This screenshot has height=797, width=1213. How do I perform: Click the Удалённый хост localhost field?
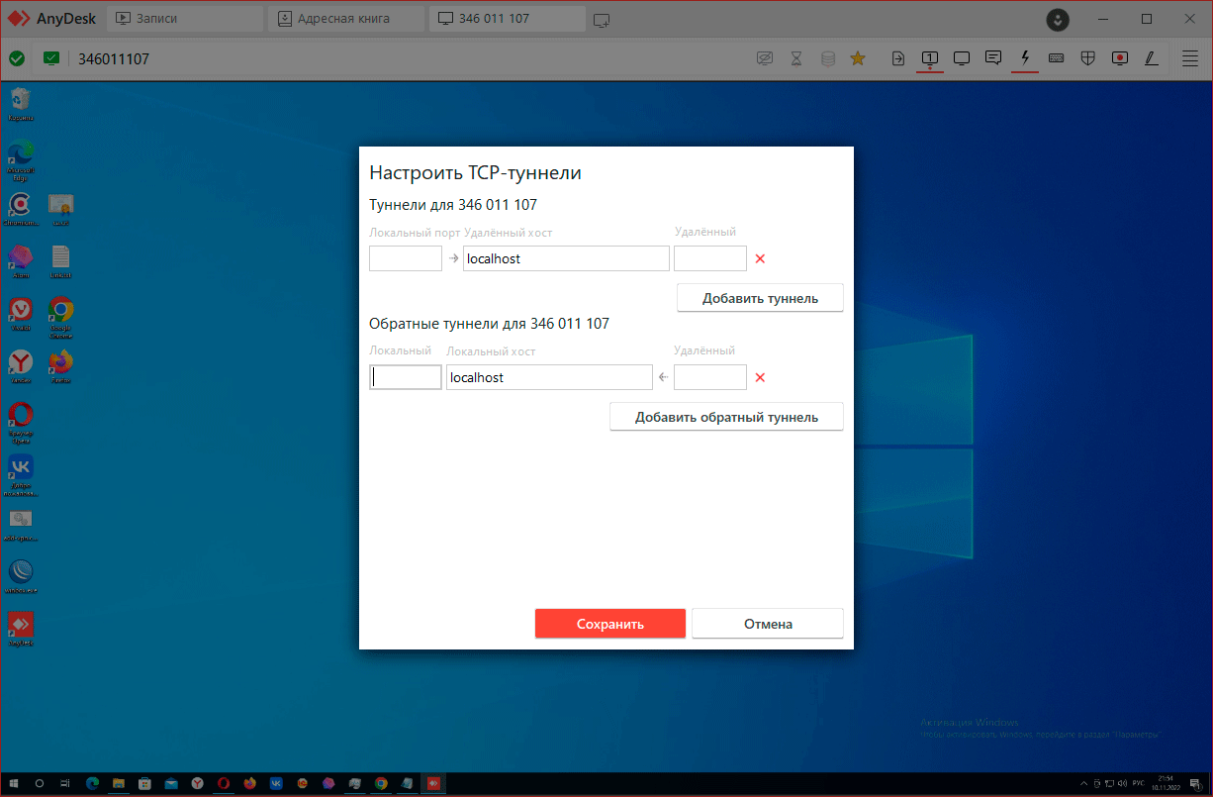tap(566, 258)
